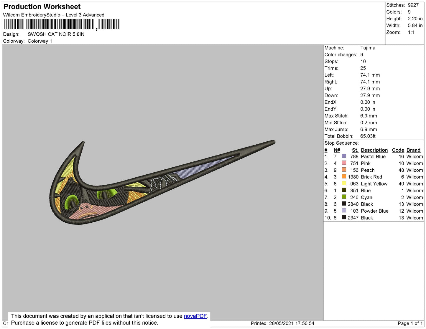Click the Pastel Blue color swatch
The width and height of the screenshot is (426, 329).
[344, 156]
